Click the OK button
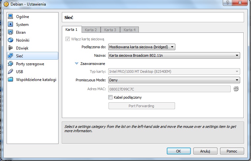The image size is (251, 161). pos(178,151)
